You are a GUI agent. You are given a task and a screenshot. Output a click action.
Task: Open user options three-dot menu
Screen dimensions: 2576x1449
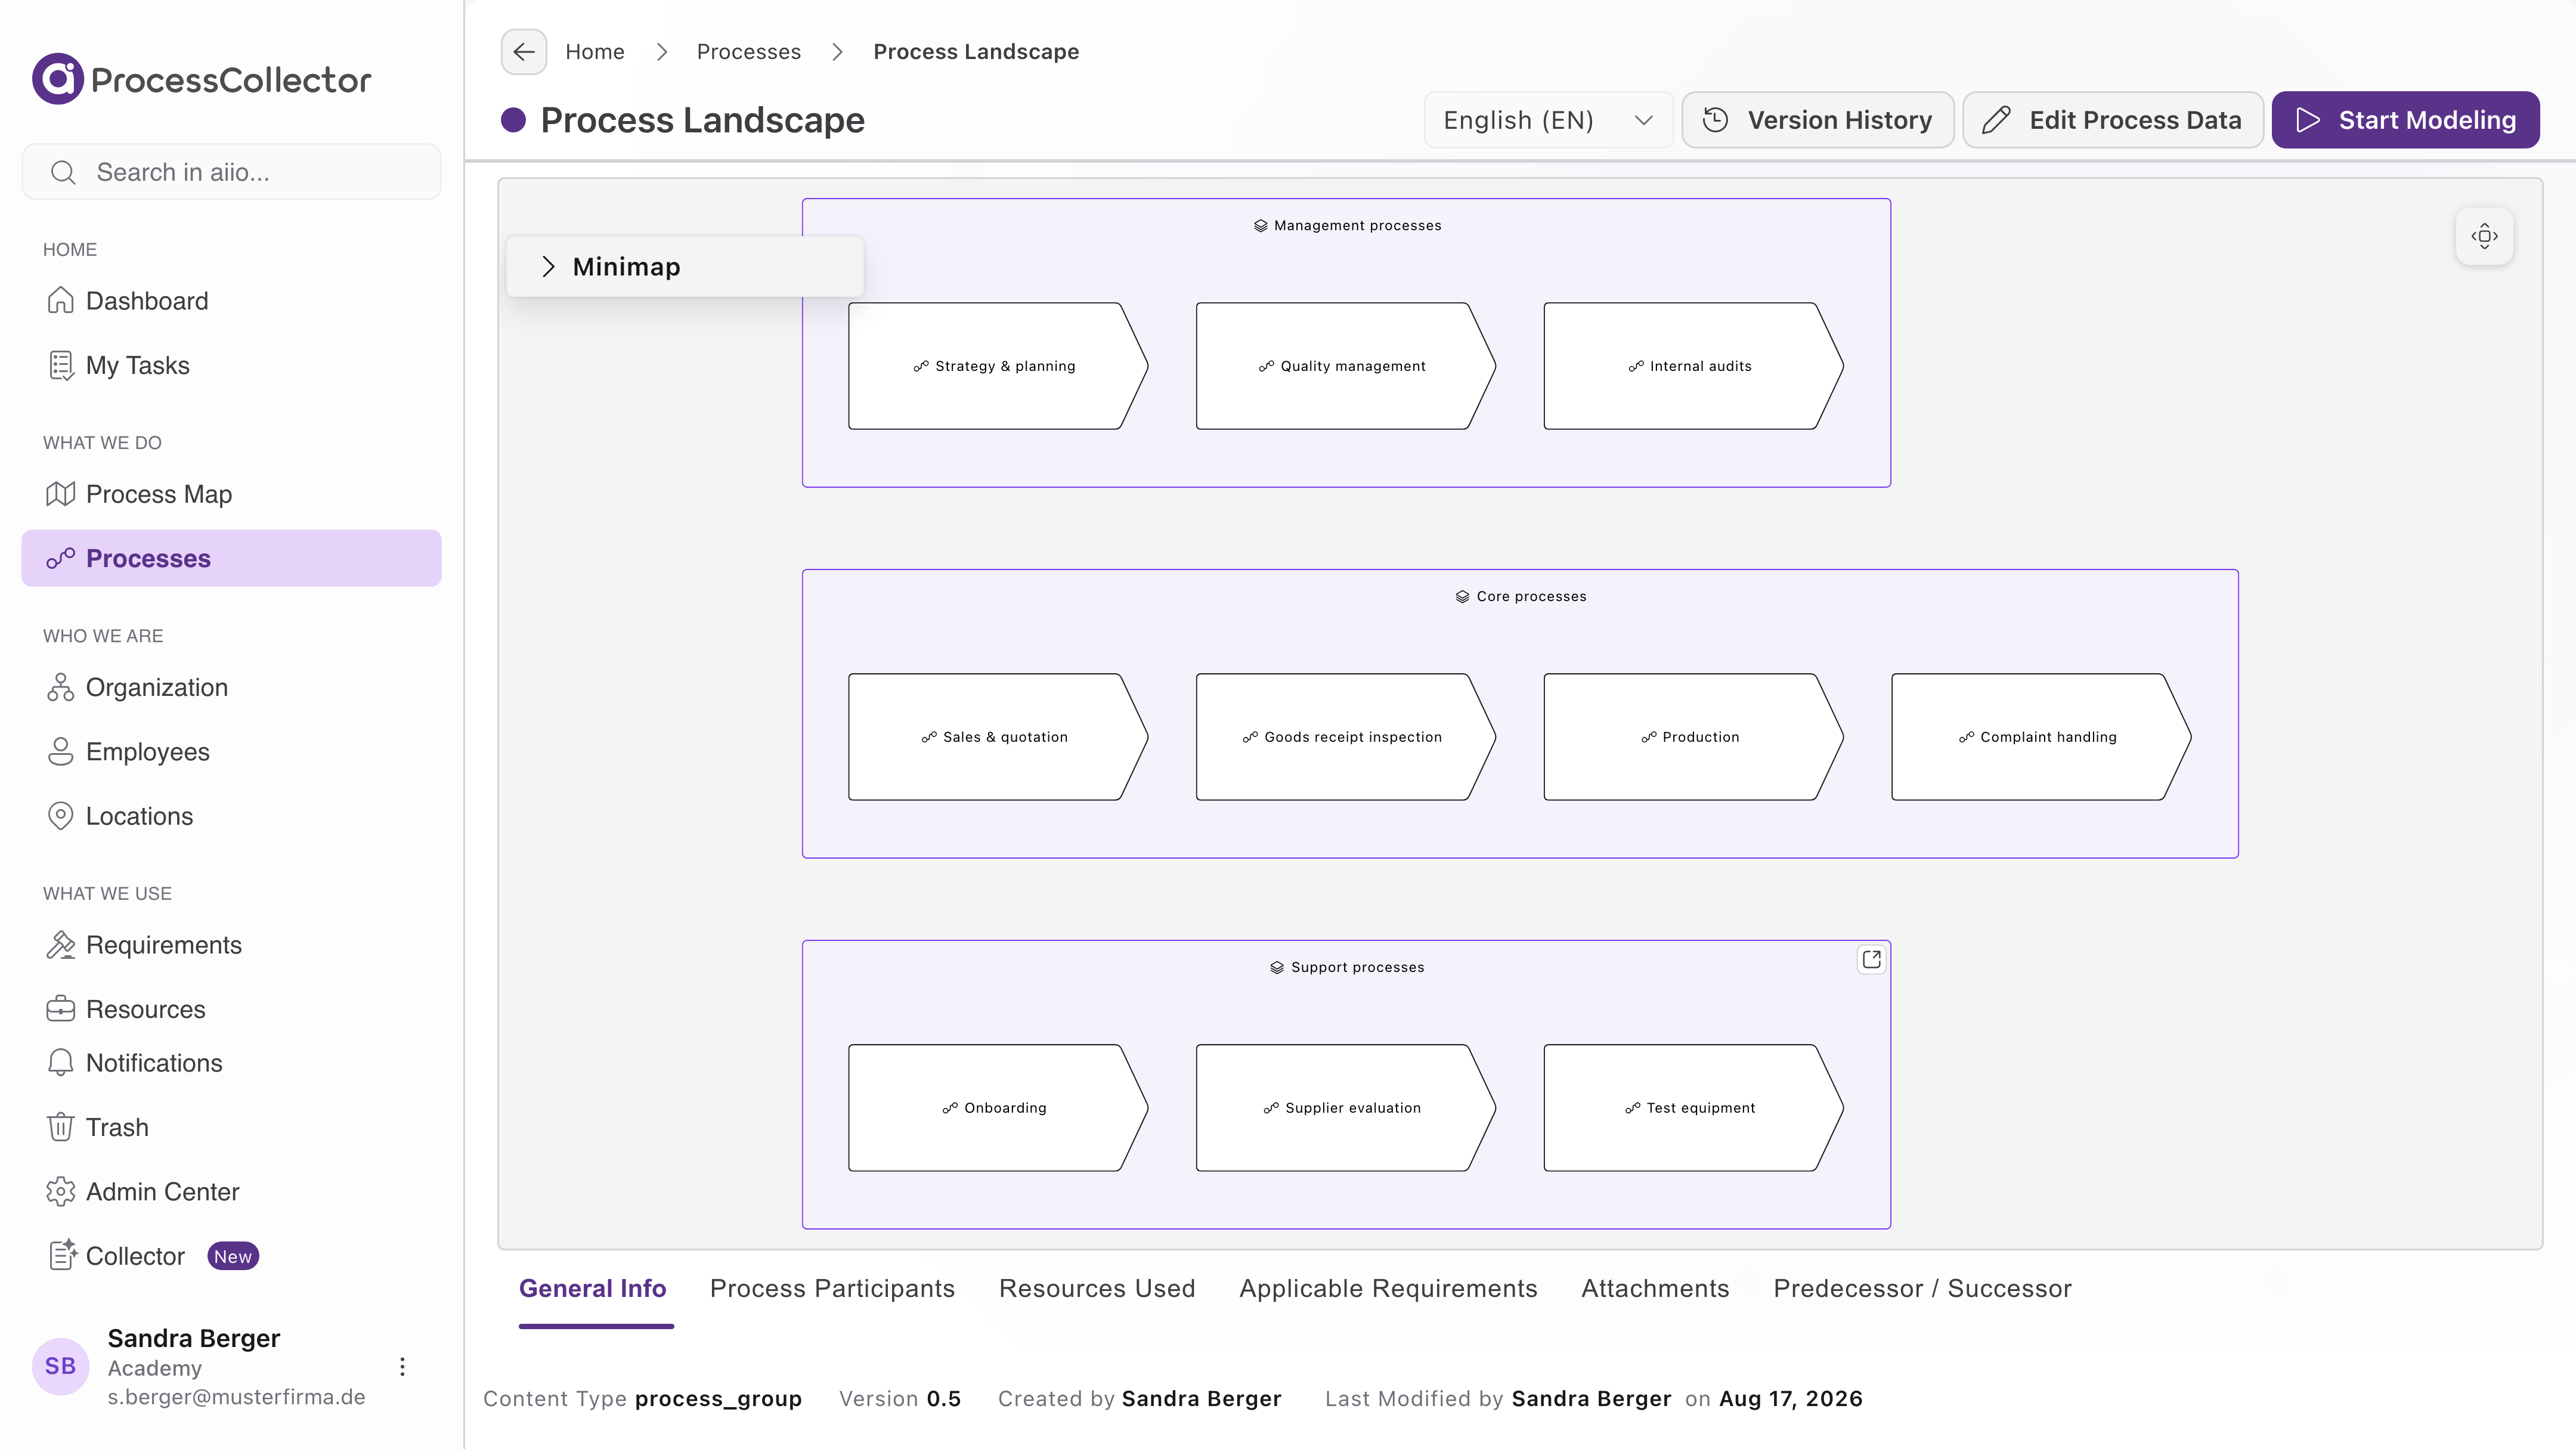coord(402,1367)
